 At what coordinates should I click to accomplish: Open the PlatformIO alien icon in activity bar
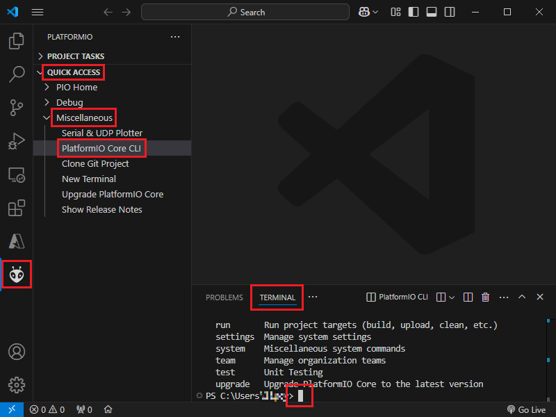pyautogui.click(x=16, y=275)
